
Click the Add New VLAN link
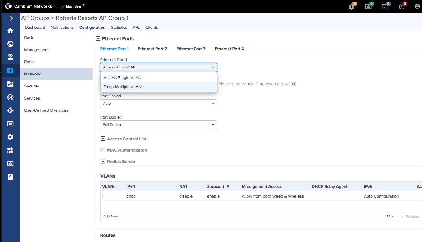[111, 217]
